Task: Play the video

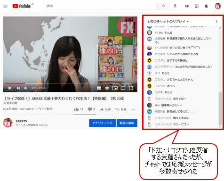Action: click(10, 88)
